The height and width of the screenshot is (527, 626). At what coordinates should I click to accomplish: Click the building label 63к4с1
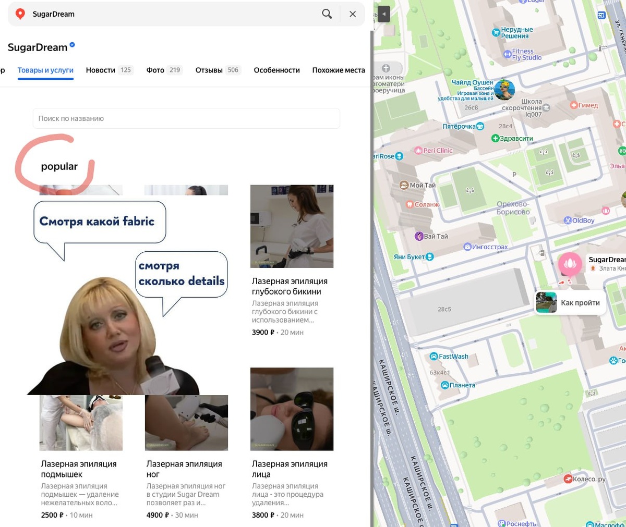440,373
